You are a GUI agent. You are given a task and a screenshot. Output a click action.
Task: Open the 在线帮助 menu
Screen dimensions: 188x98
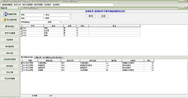pos(56,5)
